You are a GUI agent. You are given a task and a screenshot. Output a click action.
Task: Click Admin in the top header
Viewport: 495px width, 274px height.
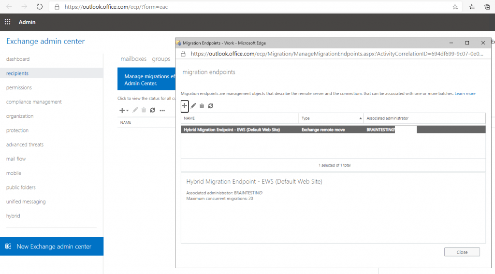(x=27, y=22)
